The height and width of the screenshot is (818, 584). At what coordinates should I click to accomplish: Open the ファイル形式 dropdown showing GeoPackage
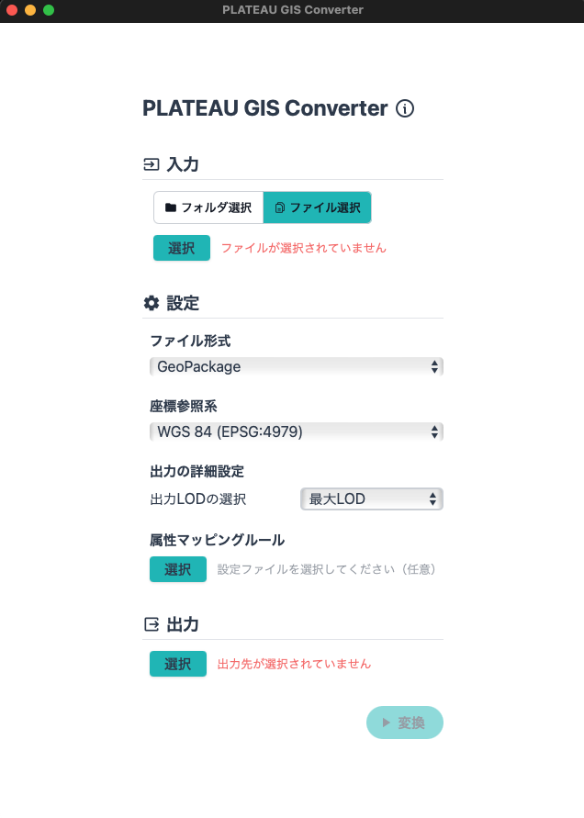[x=296, y=366]
